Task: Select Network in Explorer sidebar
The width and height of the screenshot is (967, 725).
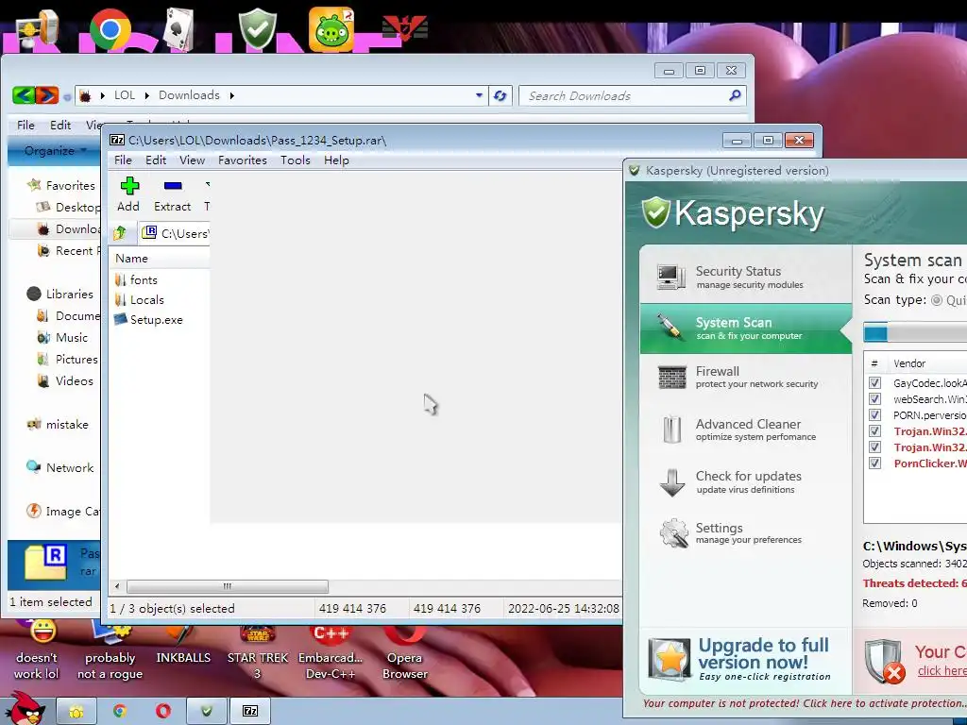Action: point(60,468)
